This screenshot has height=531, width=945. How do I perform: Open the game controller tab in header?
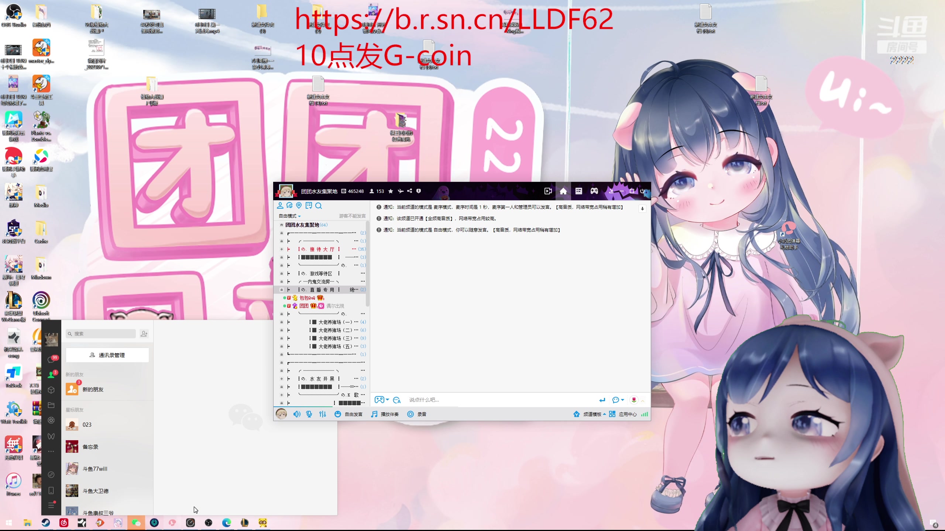click(x=594, y=191)
